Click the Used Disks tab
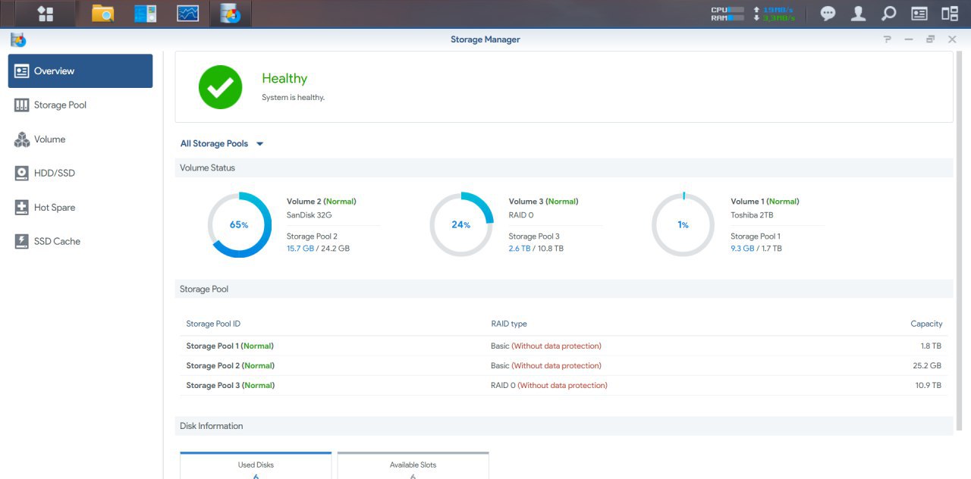The width and height of the screenshot is (971, 479). coord(256,465)
